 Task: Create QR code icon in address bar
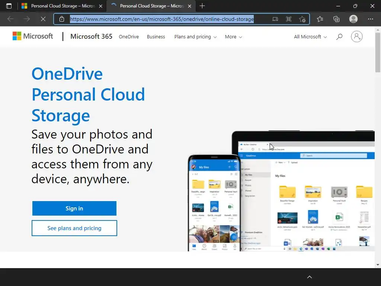[x=289, y=19]
